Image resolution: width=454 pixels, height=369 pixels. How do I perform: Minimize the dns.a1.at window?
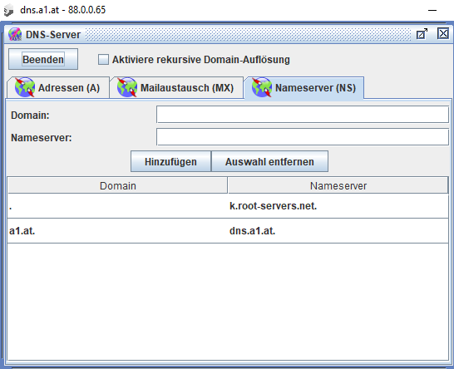(432, 10)
